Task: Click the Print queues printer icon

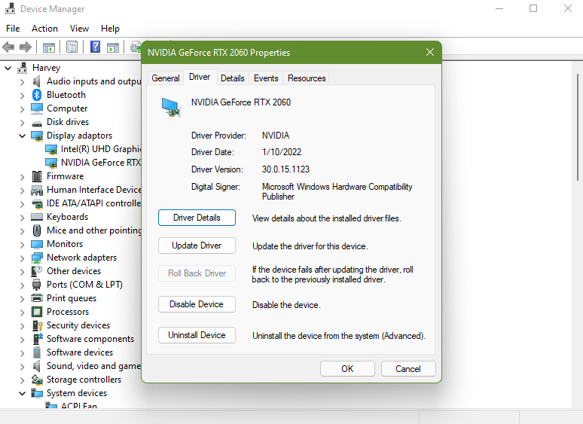Action: click(37, 298)
